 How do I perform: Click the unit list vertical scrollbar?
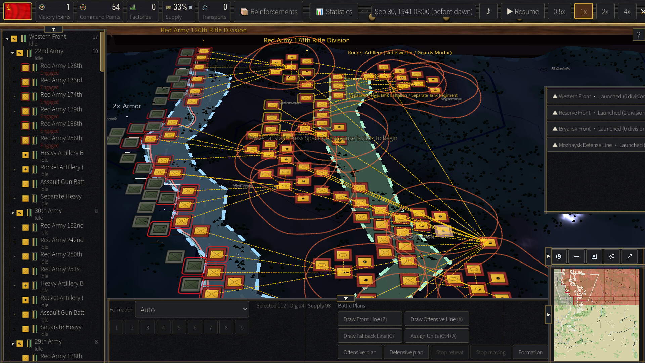[x=102, y=51]
